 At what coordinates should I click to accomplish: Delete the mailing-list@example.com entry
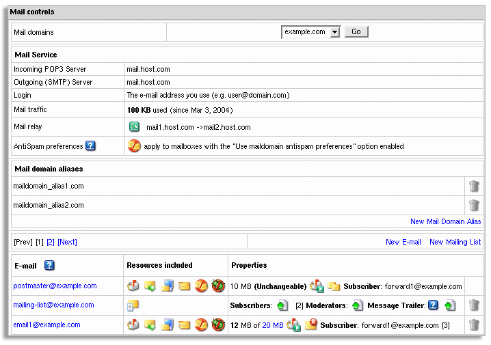click(x=474, y=305)
